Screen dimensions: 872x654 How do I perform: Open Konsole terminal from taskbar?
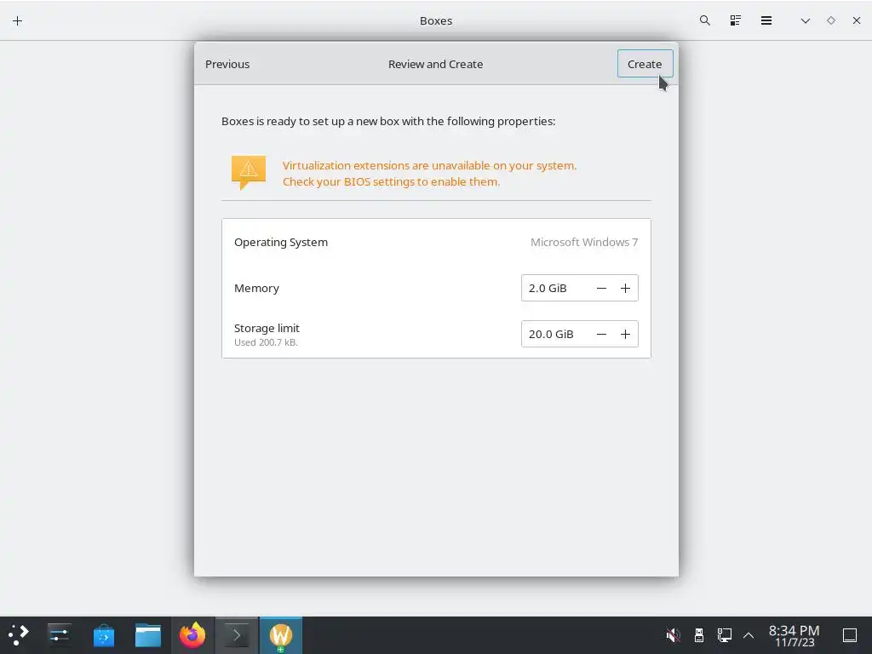[x=237, y=634]
